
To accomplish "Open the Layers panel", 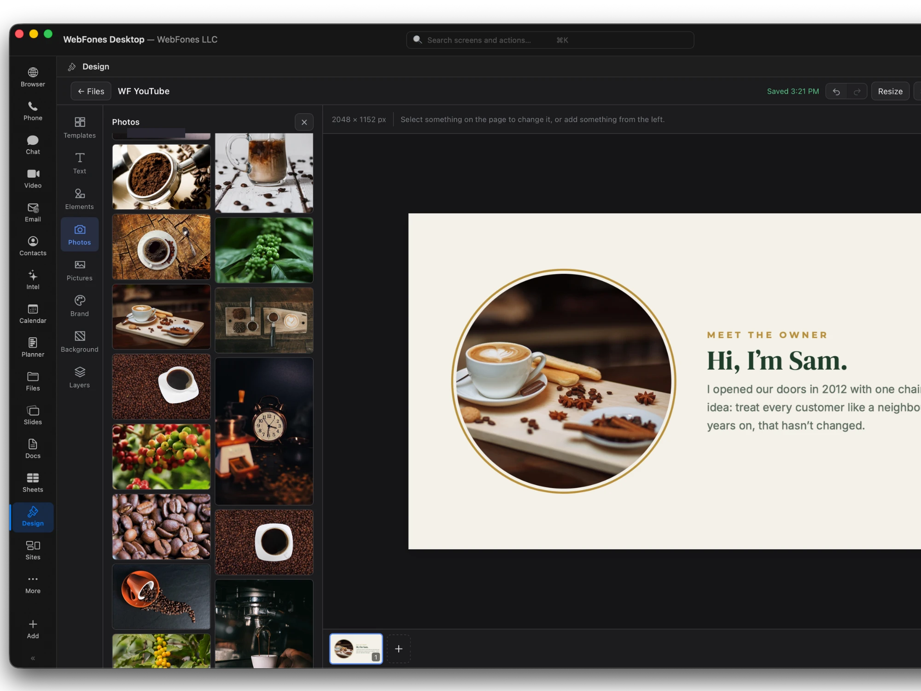I will click(x=80, y=377).
